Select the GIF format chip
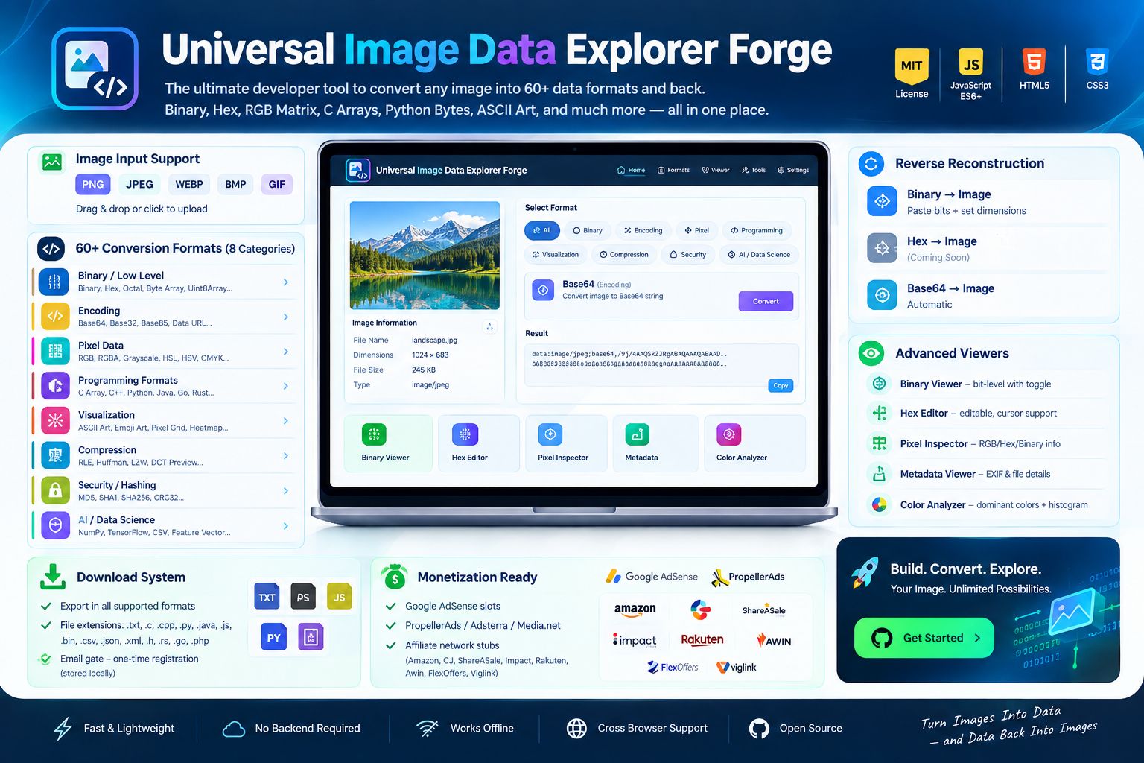The image size is (1144, 763). (x=276, y=184)
